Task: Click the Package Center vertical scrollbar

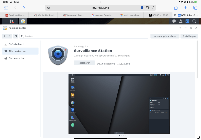Action: tap(197, 59)
